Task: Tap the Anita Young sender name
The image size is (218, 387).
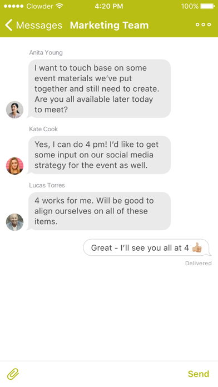Action: click(46, 53)
